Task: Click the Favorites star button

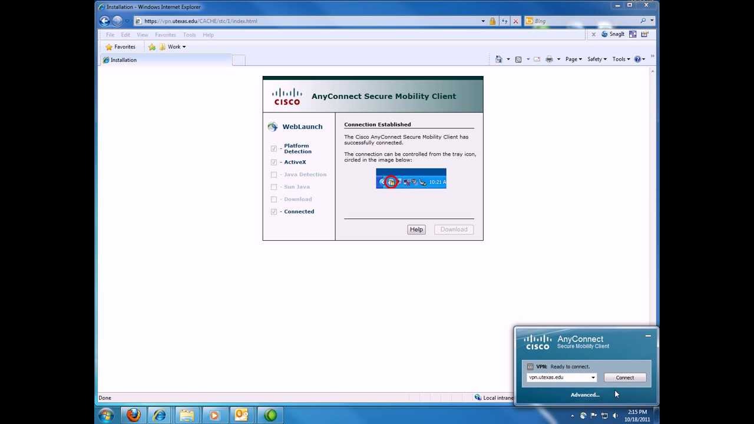Action: pyautogui.click(x=120, y=47)
